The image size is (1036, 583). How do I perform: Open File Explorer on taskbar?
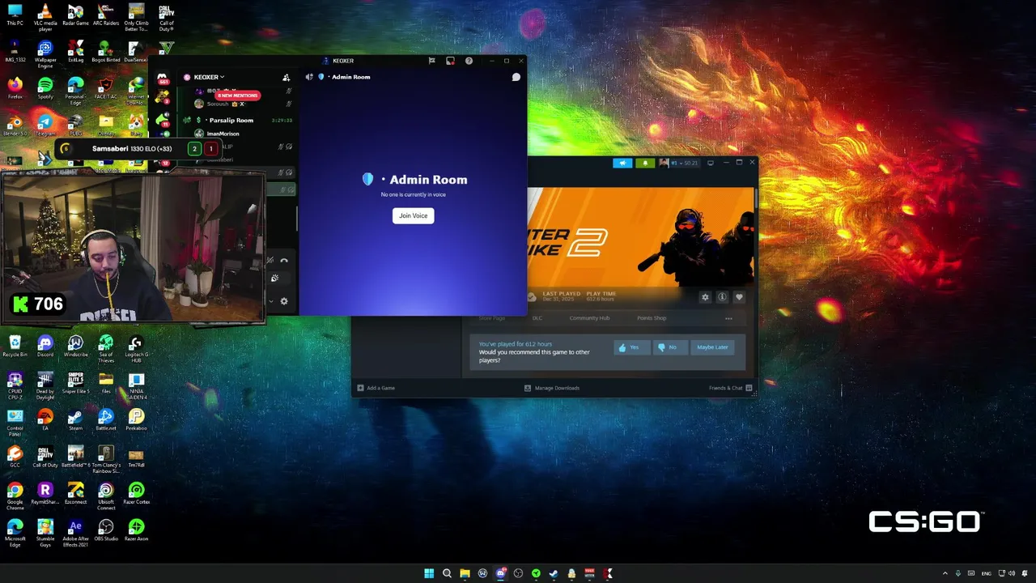(x=465, y=573)
